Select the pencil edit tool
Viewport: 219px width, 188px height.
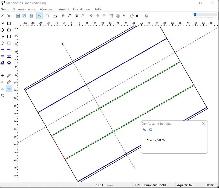point(2,82)
